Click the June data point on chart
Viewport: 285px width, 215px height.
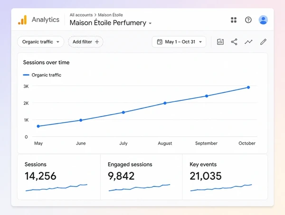[81, 120]
